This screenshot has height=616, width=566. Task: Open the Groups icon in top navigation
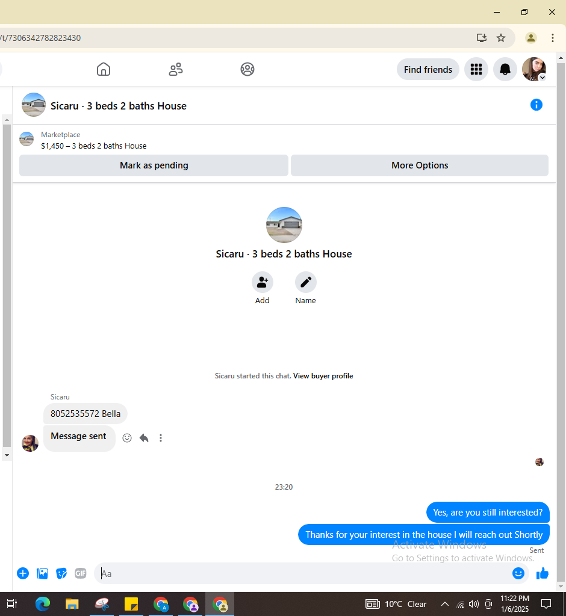pos(247,69)
